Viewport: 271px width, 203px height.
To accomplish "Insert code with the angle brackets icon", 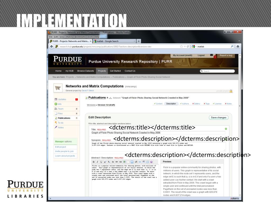I will pos(140,162).
